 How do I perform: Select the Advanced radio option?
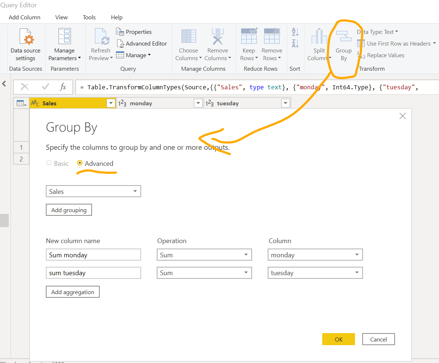(x=80, y=163)
